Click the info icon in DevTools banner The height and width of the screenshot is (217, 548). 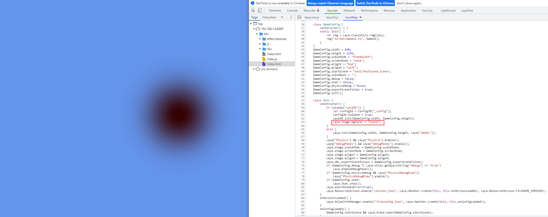(x=253, y=3)
